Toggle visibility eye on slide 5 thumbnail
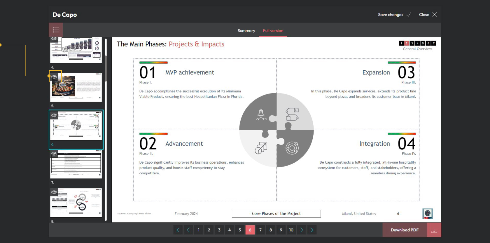This screenshot has width=490, height=243. [54, 77]
